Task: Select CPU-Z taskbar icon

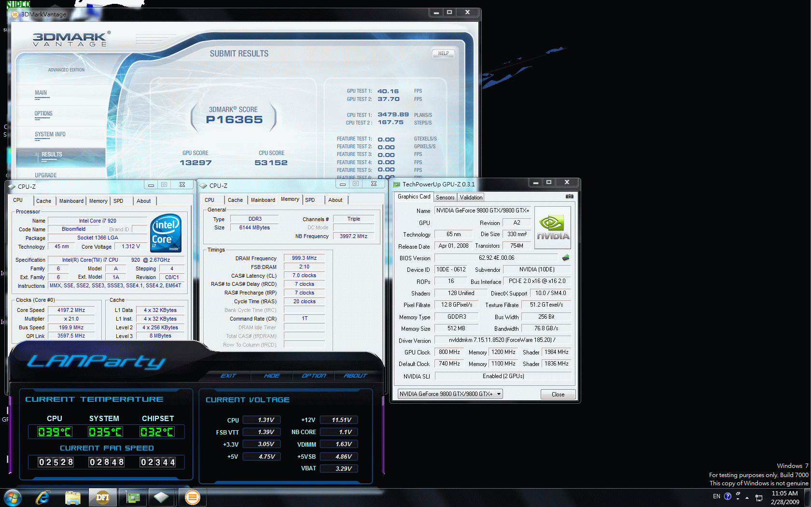Action: click(162, 497)
